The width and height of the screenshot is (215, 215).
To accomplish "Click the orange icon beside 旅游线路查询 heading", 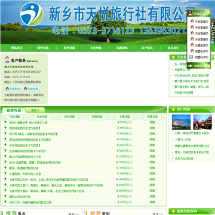I will tap(173, 211).
